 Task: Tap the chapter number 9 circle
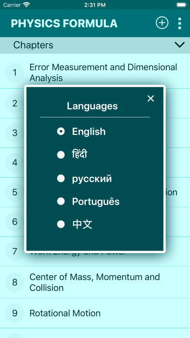pos(15,313)
